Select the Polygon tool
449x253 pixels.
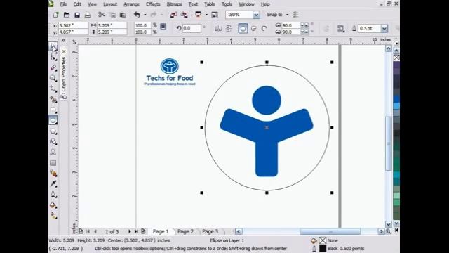tap(53, 131)
